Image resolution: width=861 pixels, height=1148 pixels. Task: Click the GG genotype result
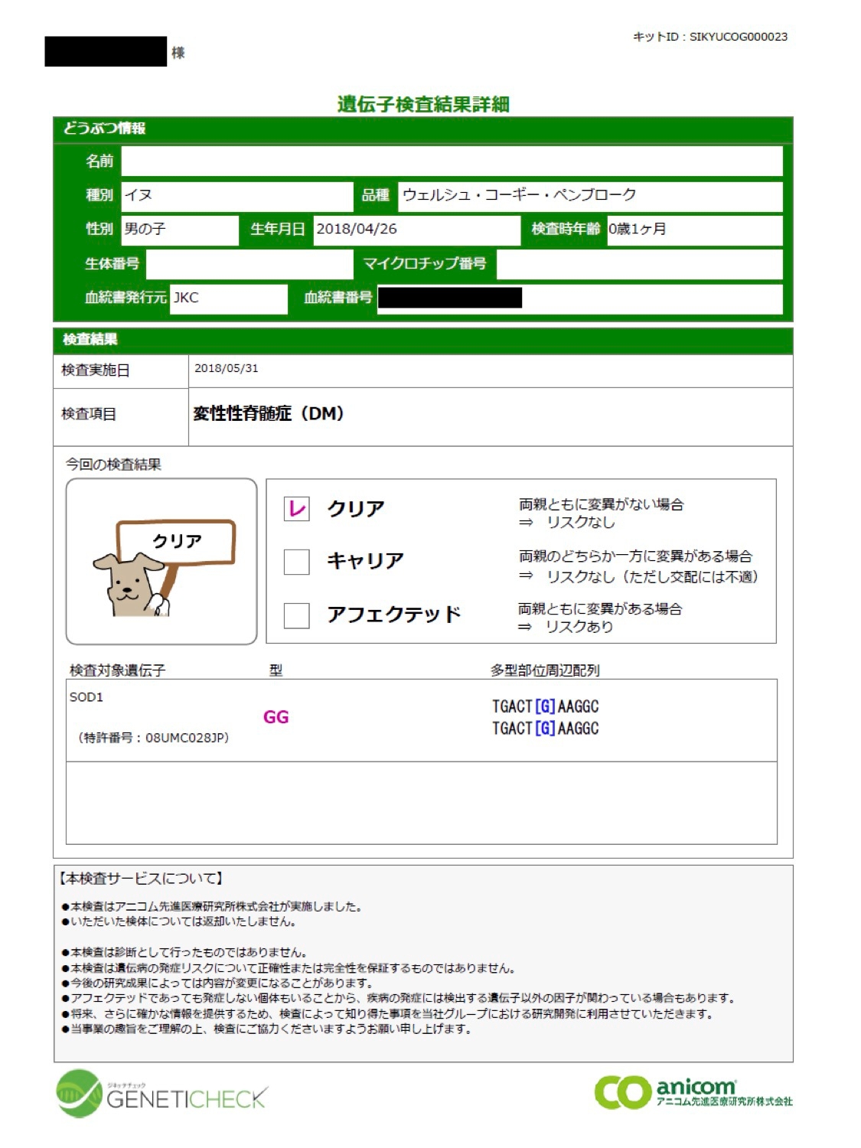276,717
